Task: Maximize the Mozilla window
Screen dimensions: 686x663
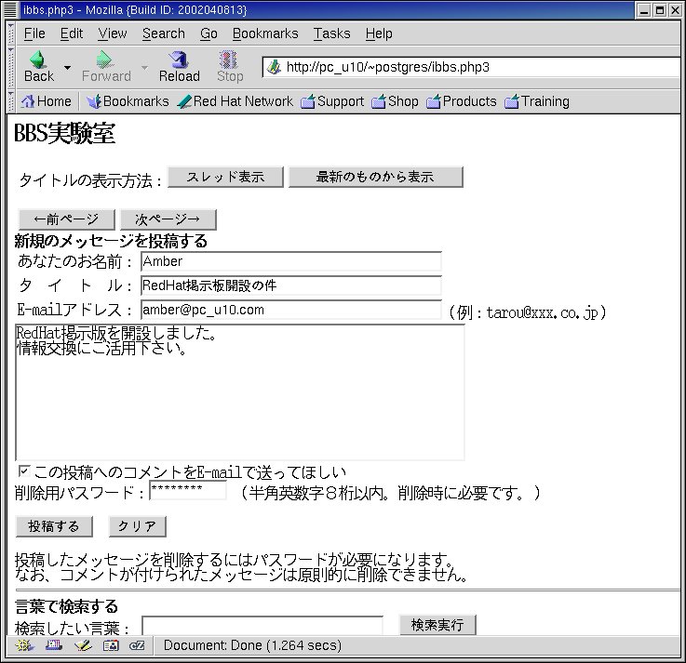Action: pos(659,10)
